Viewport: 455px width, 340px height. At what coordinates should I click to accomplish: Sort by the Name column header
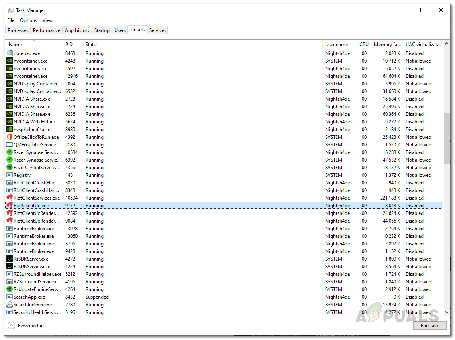[34, 45]
